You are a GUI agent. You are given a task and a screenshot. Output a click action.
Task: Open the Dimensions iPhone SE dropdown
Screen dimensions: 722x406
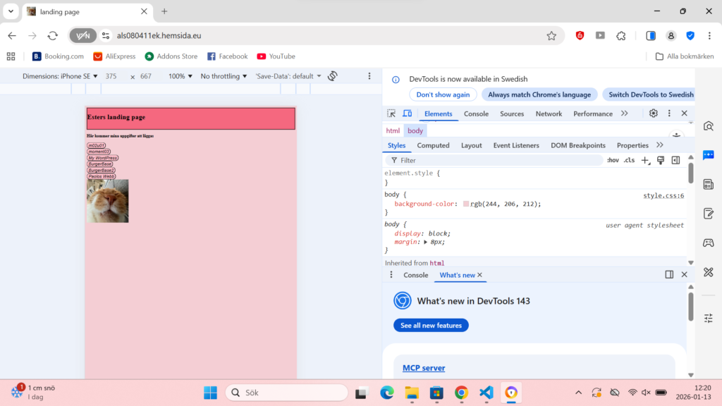click(x=60, y=76)
